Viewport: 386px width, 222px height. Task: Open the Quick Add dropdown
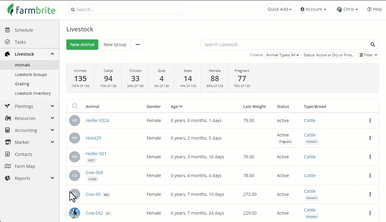[x=279, y=9]
